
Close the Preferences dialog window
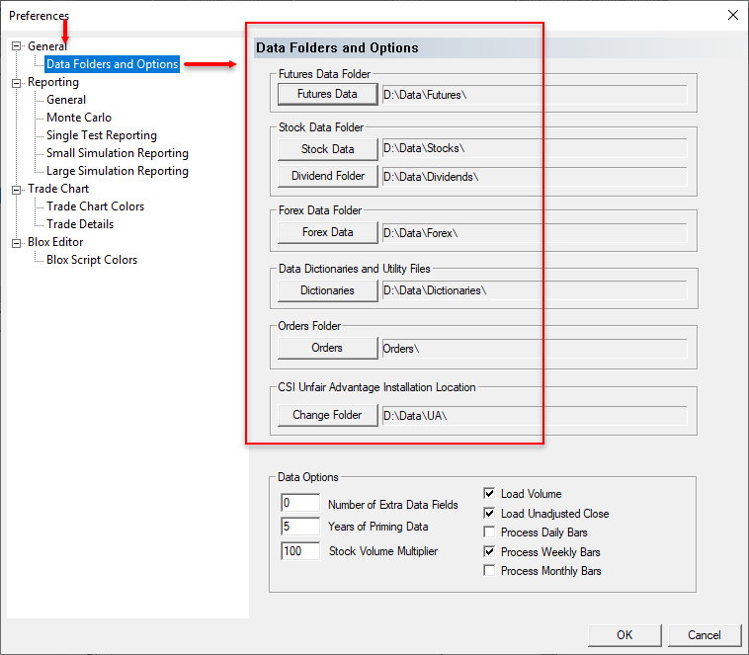point(732,15)
